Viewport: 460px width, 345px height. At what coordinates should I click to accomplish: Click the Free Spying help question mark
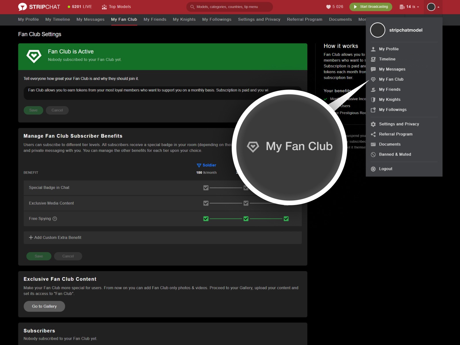(55, 219)
